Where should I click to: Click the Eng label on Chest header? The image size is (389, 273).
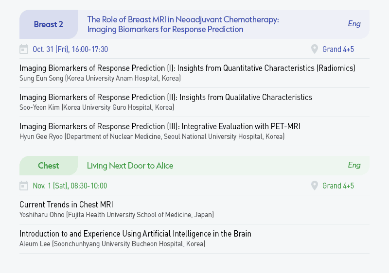[354, 165]
